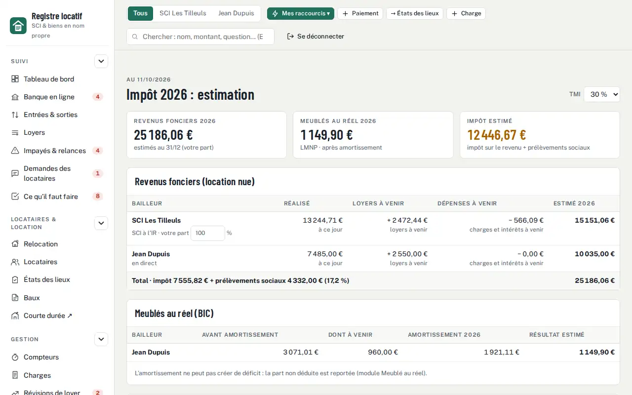This screenshot has height=395, width=632.
Task: Click the Ce qu'il faut faire checklist icon
Action: point(15,197)
